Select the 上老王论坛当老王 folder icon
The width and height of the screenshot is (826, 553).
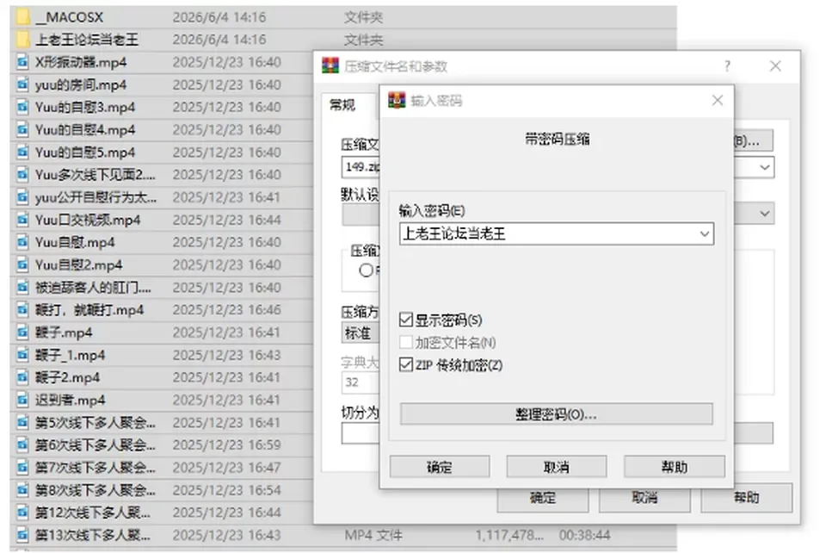coord(22,40)
